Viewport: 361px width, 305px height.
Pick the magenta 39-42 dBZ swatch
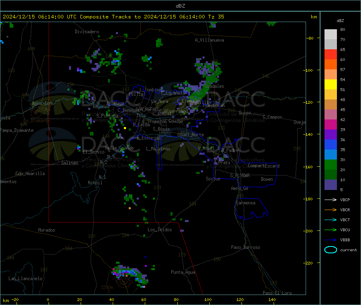coord(331,125)
